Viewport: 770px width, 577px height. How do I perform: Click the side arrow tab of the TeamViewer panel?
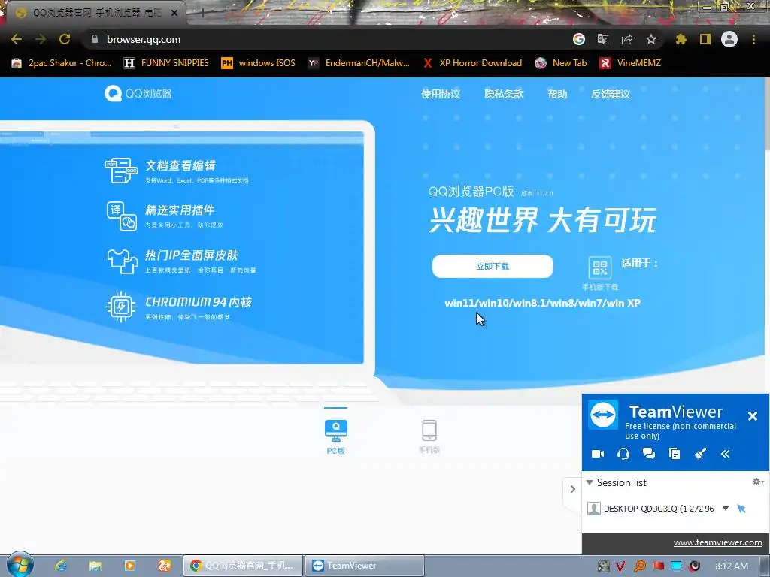572,489
